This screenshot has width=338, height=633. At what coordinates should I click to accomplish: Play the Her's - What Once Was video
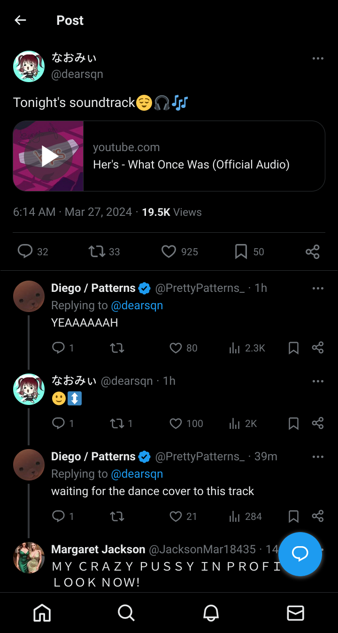pos(49,156)
